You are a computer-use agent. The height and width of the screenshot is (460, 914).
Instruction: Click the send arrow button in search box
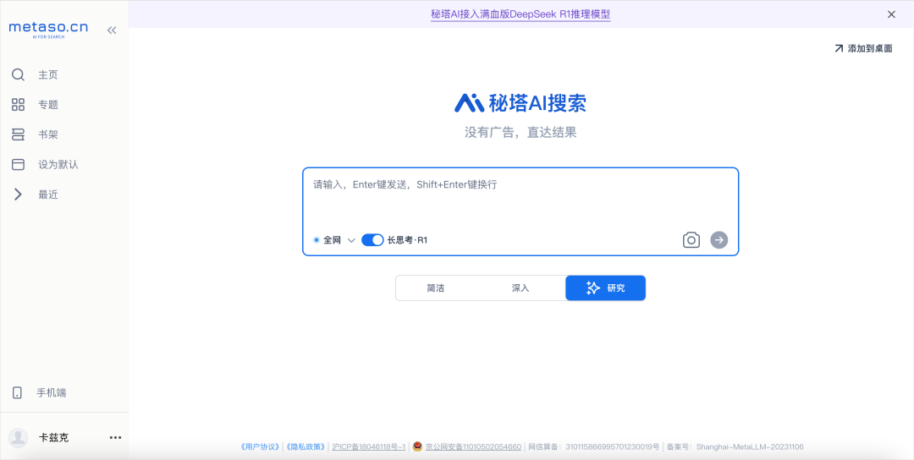(x=719, y=240)
